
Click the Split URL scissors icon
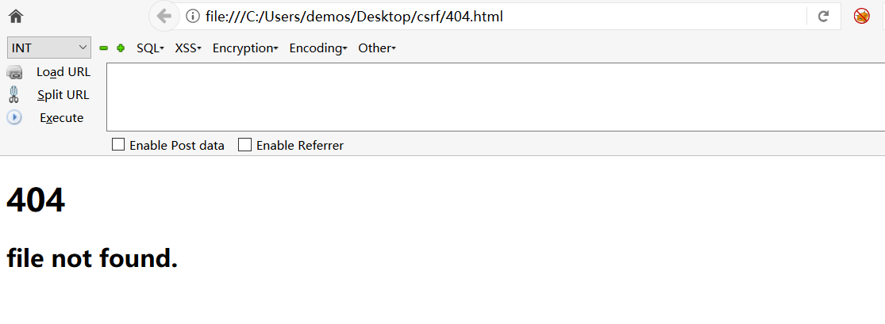(14, 94)
